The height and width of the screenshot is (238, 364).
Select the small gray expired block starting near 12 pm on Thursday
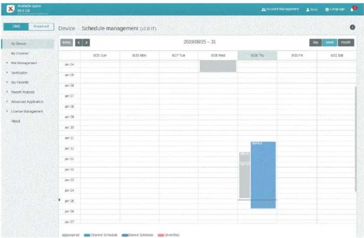(245, 157)
